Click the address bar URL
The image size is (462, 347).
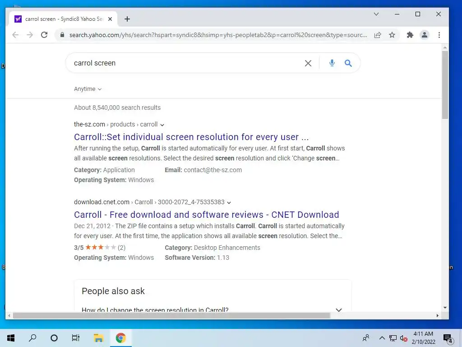(218, 35)
